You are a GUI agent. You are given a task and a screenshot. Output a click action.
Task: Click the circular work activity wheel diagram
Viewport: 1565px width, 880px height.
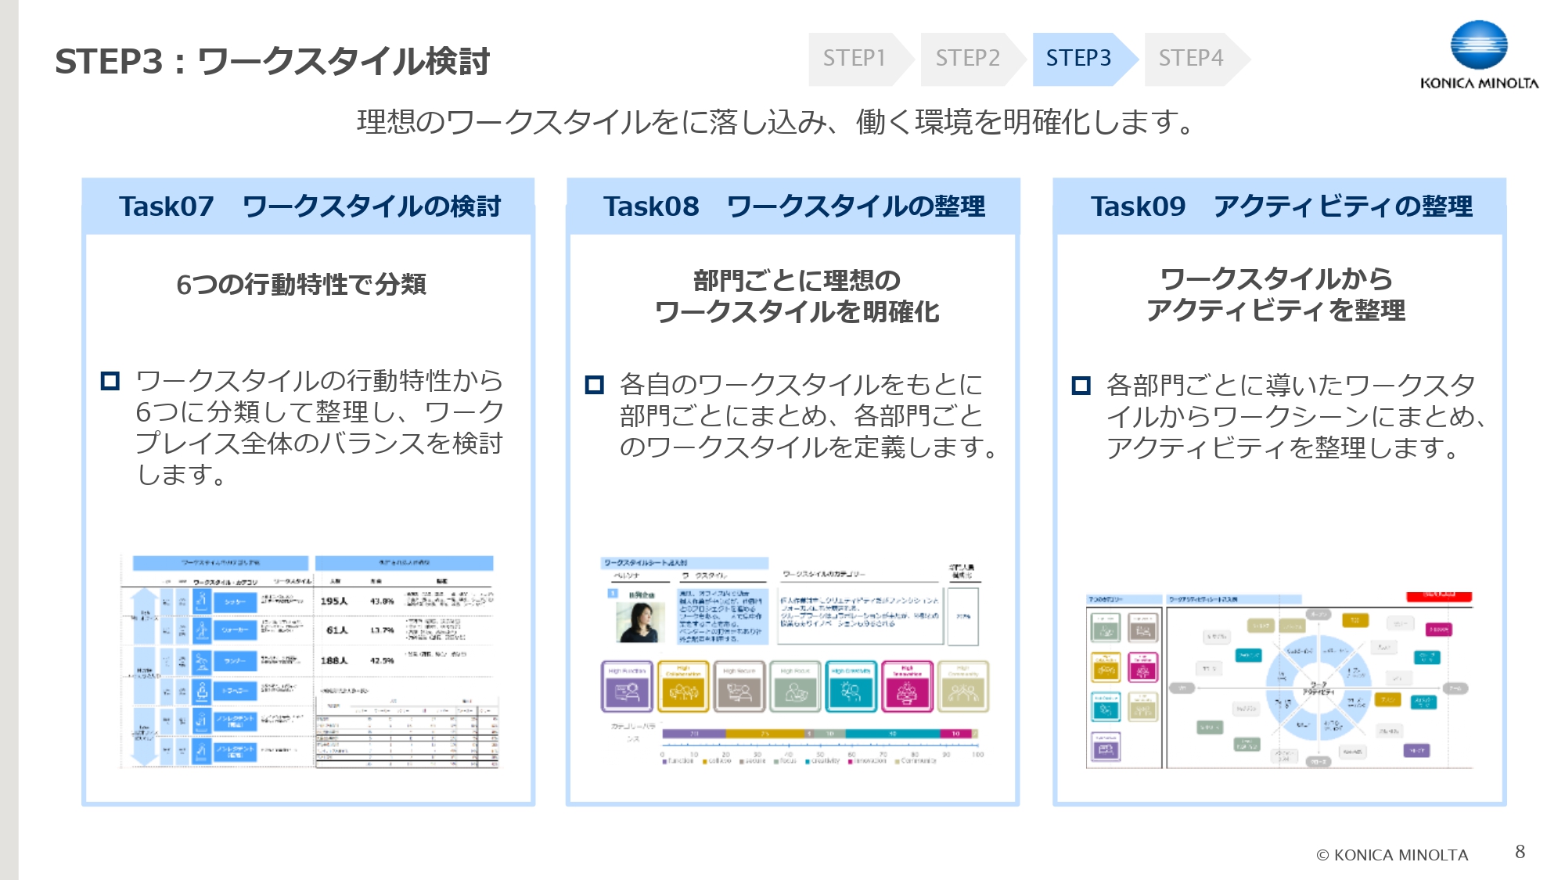pyautogui.click(x=1319, y=688)
